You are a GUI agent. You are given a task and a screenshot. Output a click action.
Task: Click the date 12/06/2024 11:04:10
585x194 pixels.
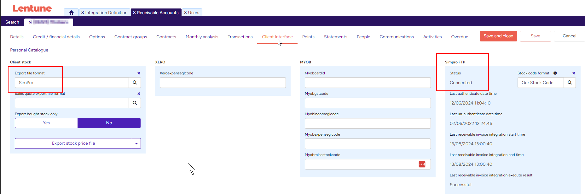coord(470,103)
